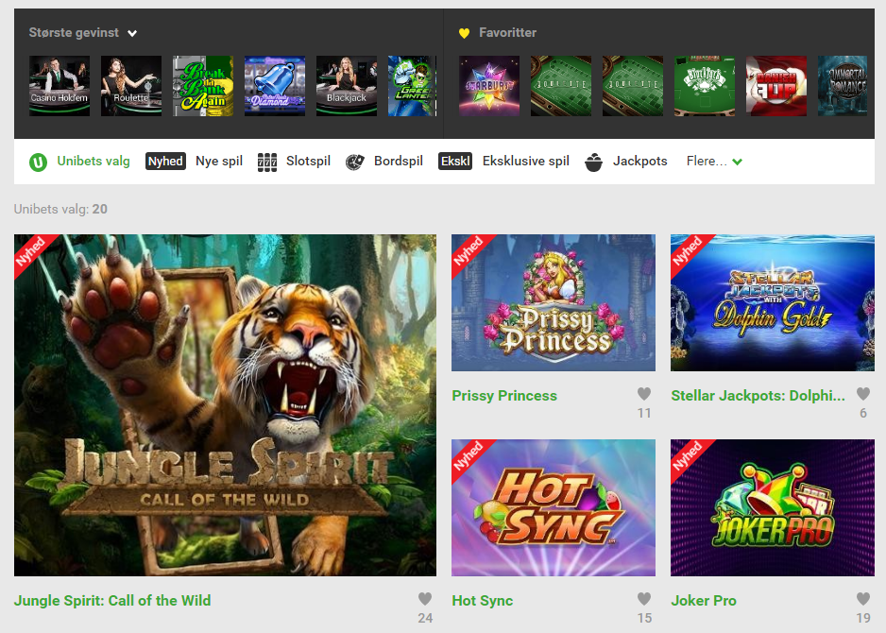Click the yellow Favoritter heart icon

[x=464, y=33]
